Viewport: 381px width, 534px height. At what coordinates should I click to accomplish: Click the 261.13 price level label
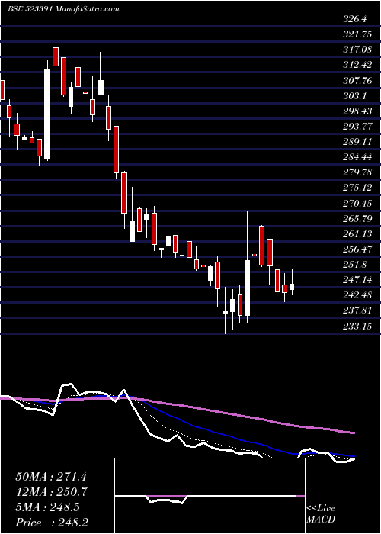(357, 234)
